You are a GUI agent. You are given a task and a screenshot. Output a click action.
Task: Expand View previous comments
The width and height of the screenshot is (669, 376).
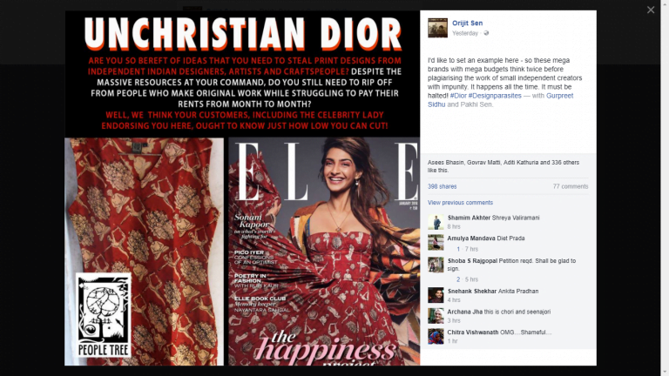coord(460,203)
